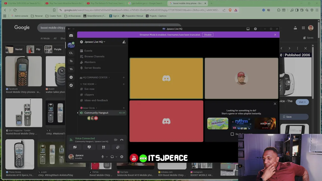Open Jpeace user profile avatar
This screenshot has width=322, height=181.
(x=71, y=157)
